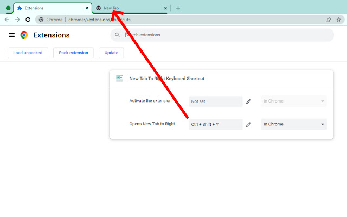Click the Not set shortcut field
This screenshot has width=347, height=217.
[x=216, y=101]
